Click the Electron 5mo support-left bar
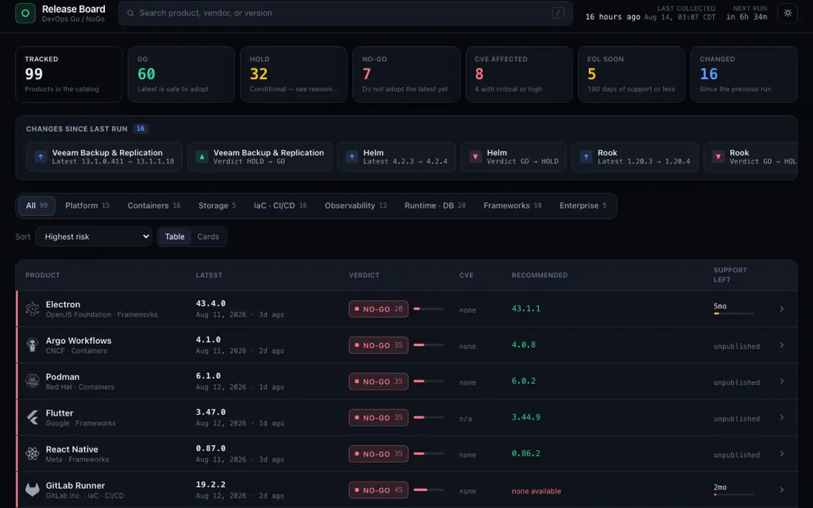The width and height of the screenshot is (813, 508). (734, 314)
